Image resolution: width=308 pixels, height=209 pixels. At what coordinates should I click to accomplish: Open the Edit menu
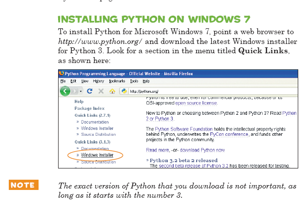click(x=73, y=81)
